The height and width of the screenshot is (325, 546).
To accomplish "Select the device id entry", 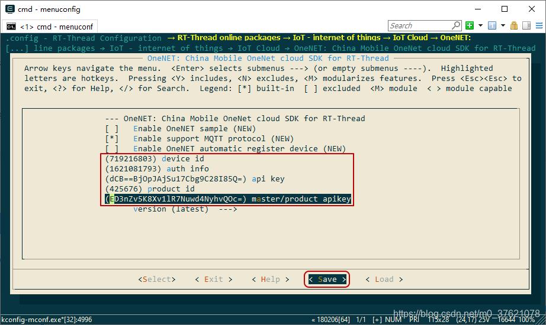I will tap(155, 159).
